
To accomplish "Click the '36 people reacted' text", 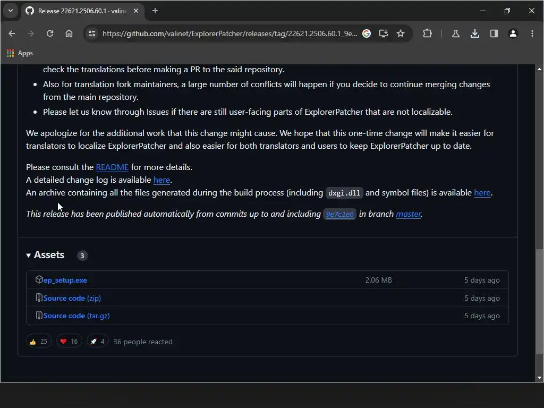I will [143, 342].
